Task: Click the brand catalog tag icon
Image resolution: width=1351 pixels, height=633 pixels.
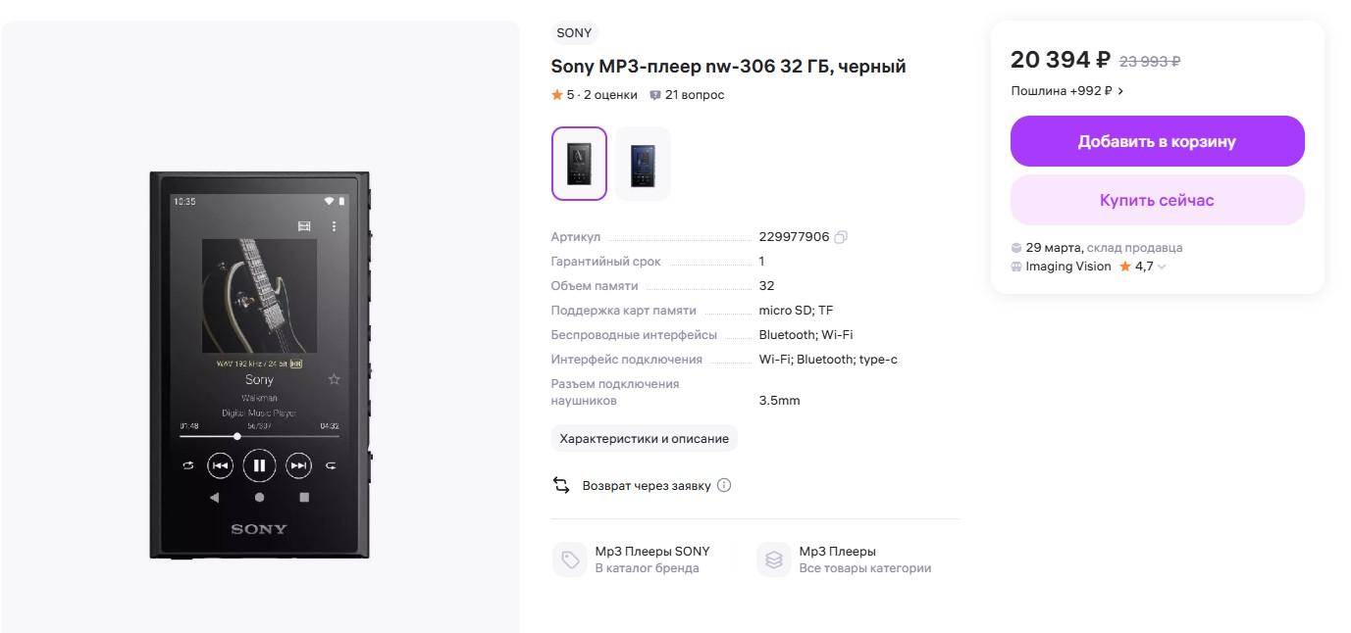Action: [570, 560]
